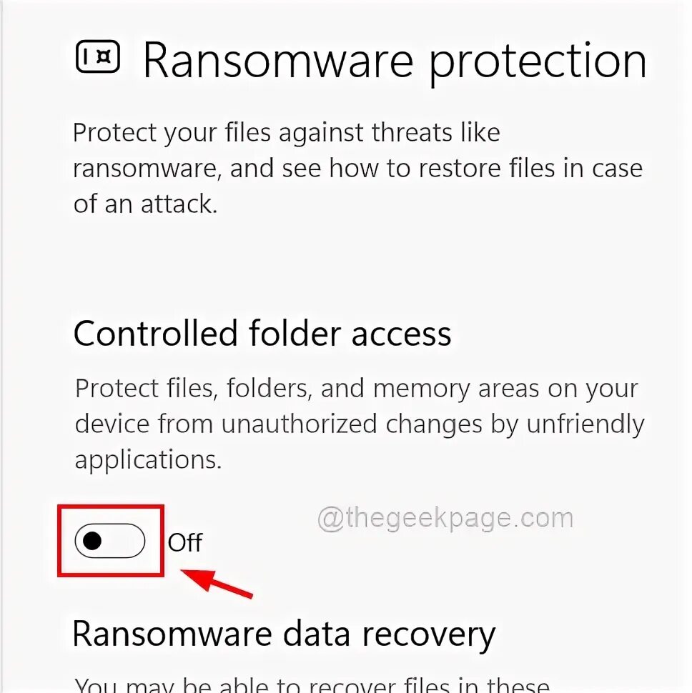Click the Ransomware protection shield icon
Image resolution: width=692 pixels, height=693 pixels.
point(98,56)
